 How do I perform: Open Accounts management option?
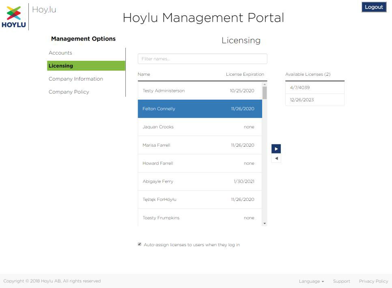pos(60,53)
